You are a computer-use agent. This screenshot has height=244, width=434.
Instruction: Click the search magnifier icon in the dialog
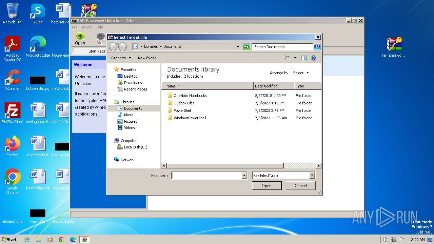click(317, 47)
